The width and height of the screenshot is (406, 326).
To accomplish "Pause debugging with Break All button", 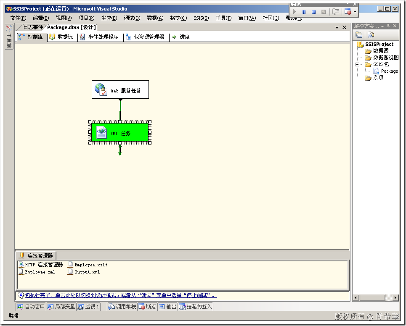I will 304,12.
